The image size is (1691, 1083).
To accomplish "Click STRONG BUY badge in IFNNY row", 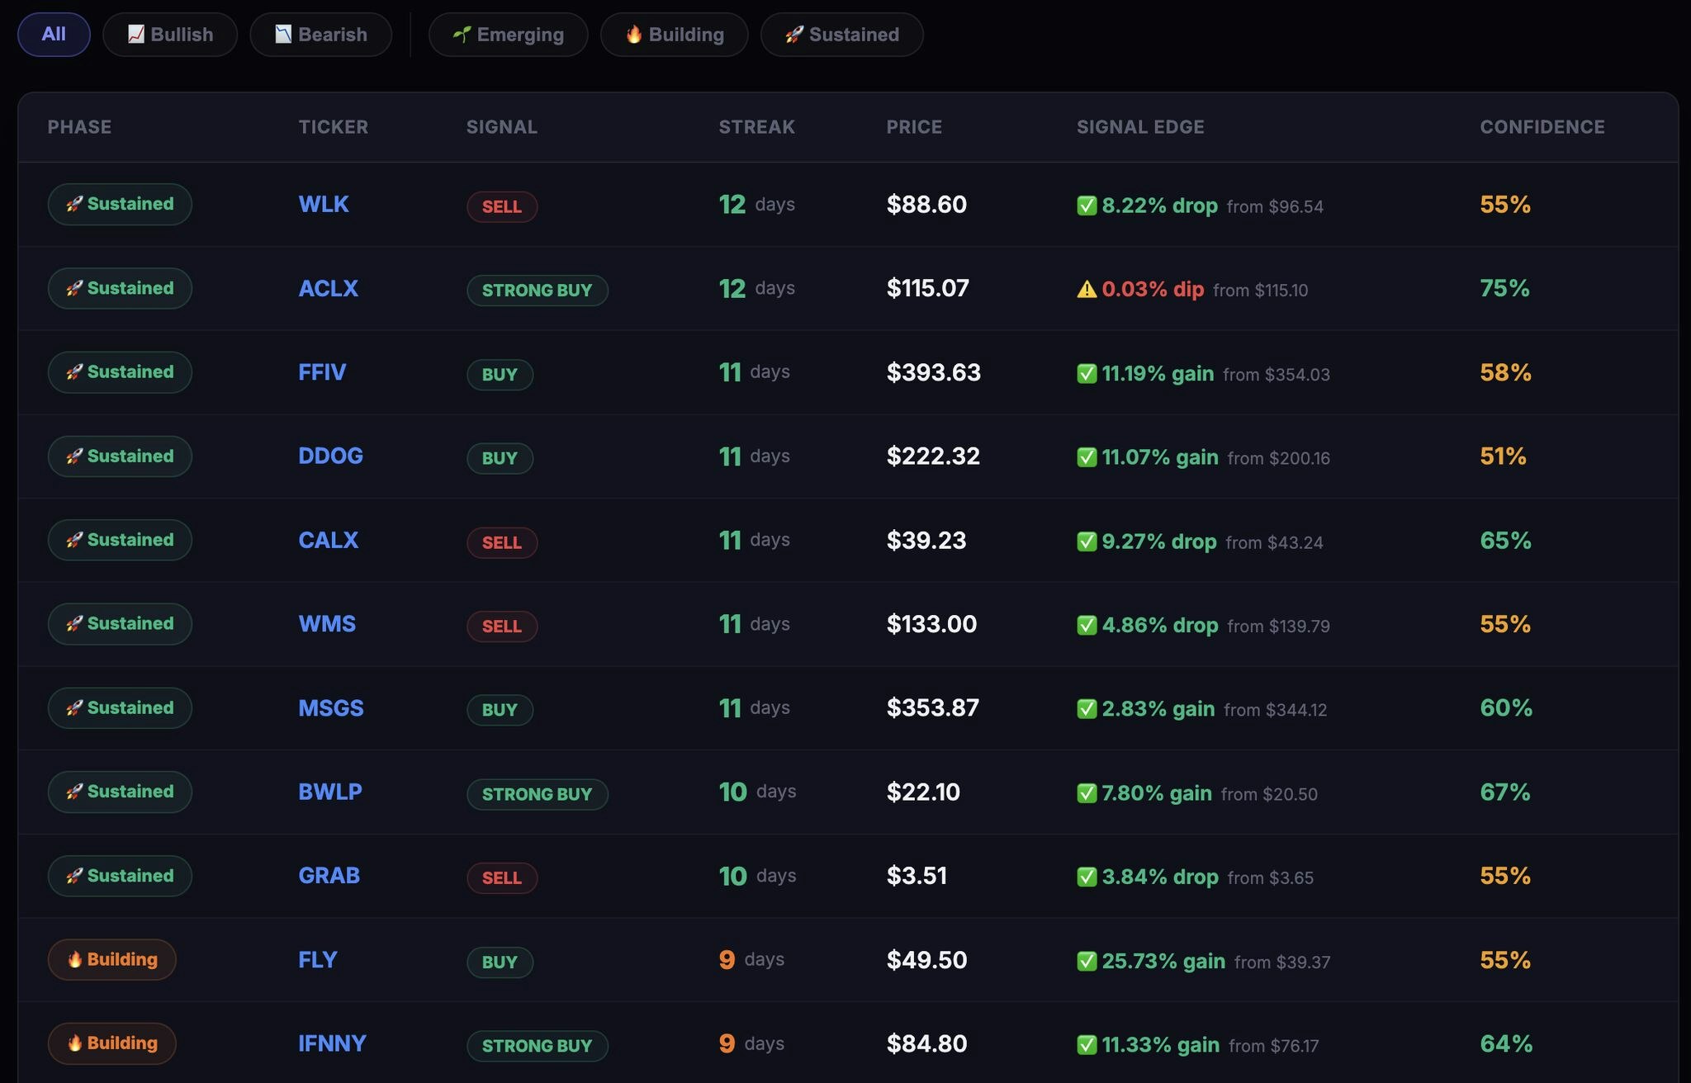I will 538,1046.
